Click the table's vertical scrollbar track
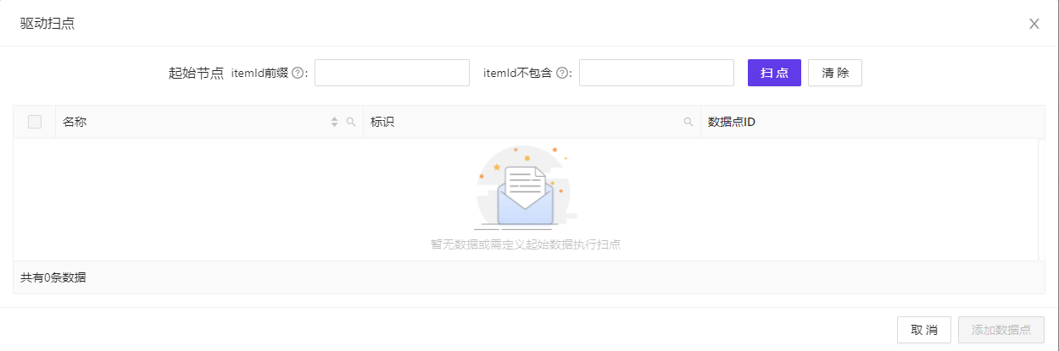 pyautogui.click(x=1041, y=200)
